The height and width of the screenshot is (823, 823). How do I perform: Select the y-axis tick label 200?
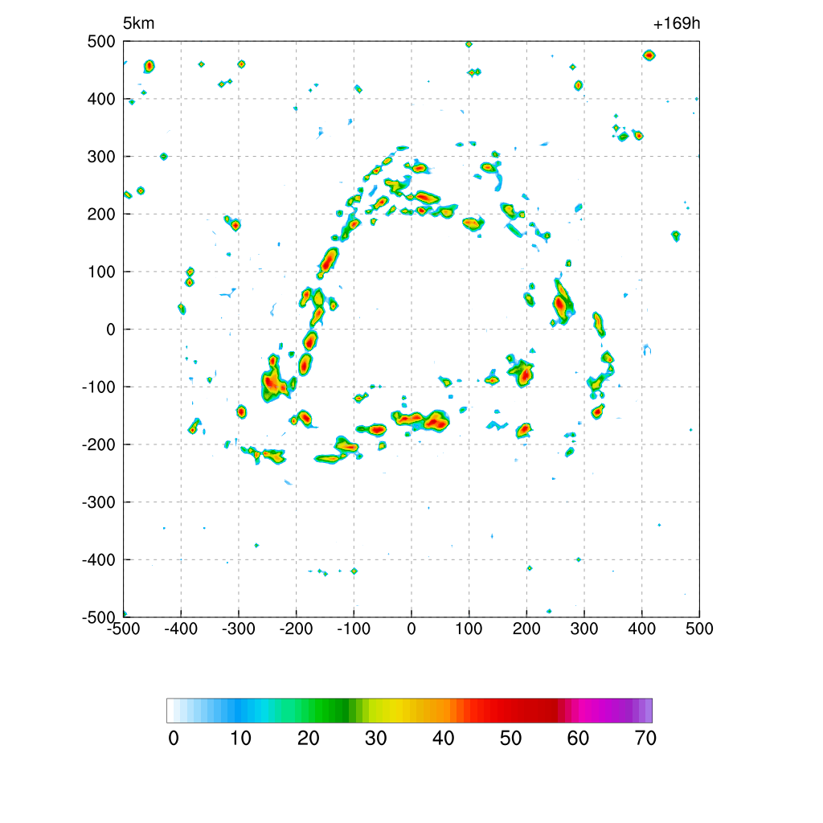tap(101, 214)
